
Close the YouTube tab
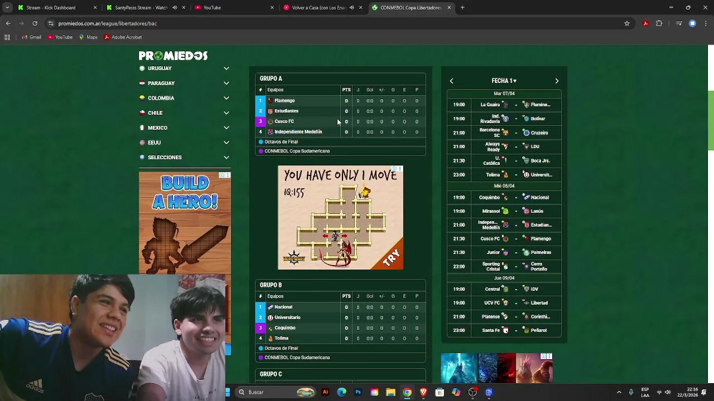(x=272, y=8)
